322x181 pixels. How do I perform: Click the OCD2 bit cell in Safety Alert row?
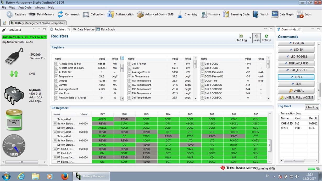pyautogui.click(x=146, y=119)
